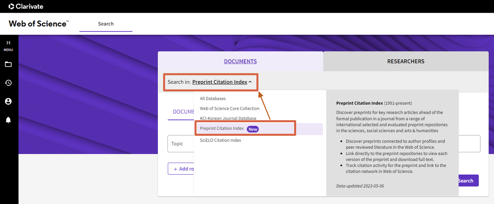Open the notifications bell icon
This screenshot has height=204, width=494.
pyautogui.click(x=8, y=120)
